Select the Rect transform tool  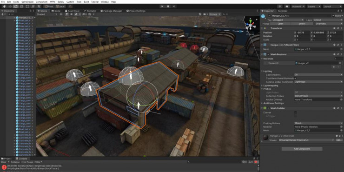pyautogui.click(x=27, y=7)
